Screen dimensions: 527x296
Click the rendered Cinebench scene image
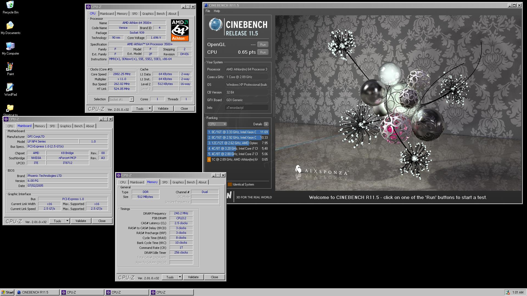(x=398, y=103)
